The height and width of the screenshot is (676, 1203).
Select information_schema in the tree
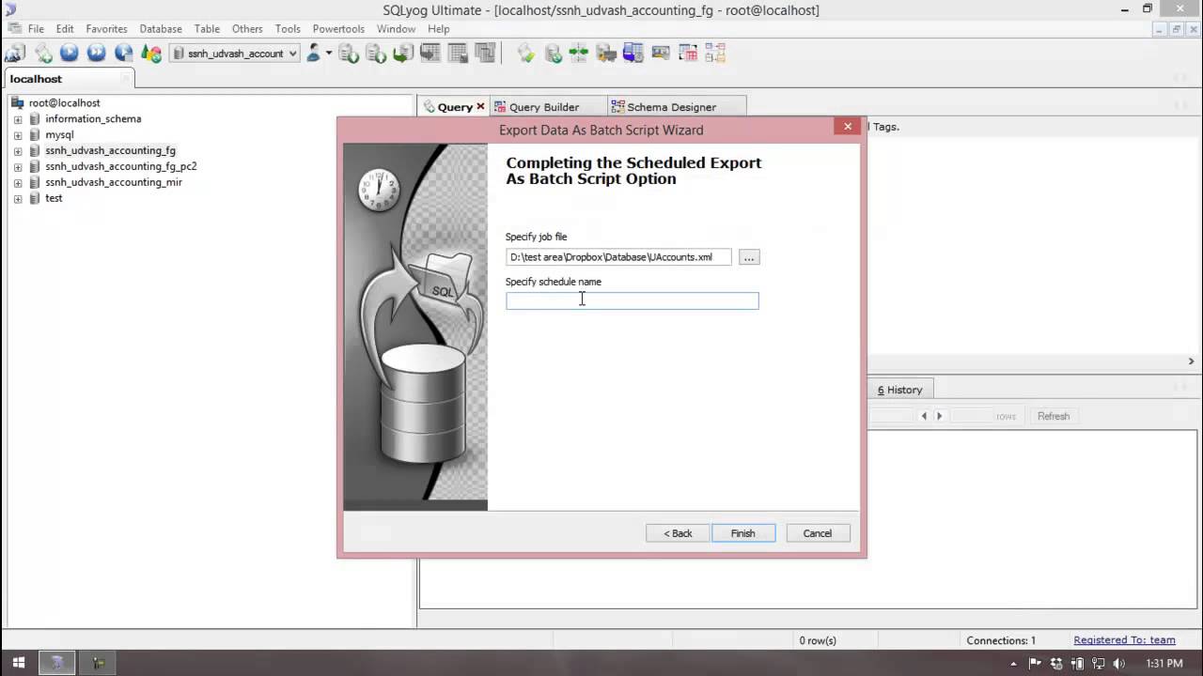(x=93, y=119)
